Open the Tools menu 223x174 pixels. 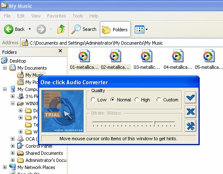click(78, 16)
